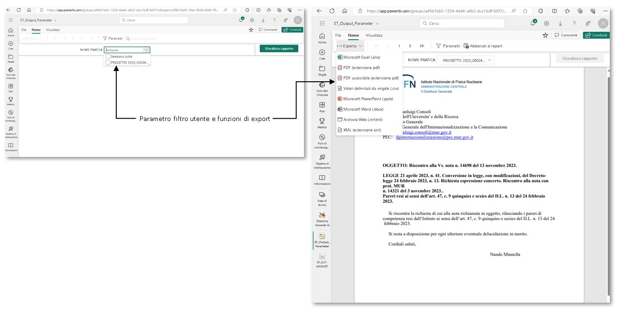Expand the Esporta dropdown menu
621x312 pixels.
350,46
